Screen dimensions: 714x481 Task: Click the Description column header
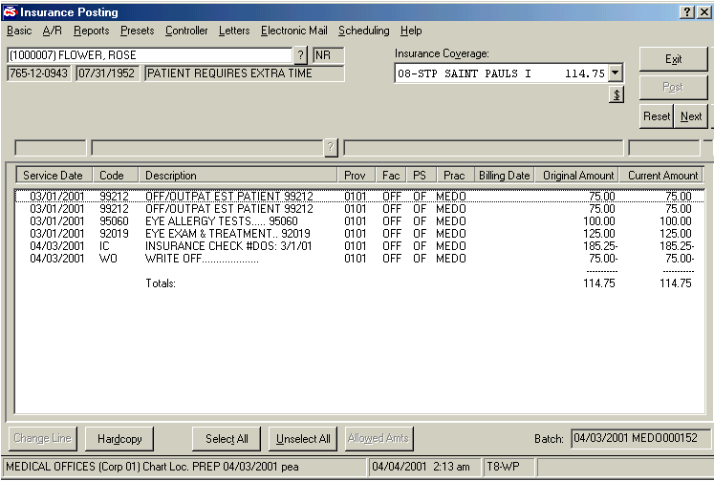[238, 175]
